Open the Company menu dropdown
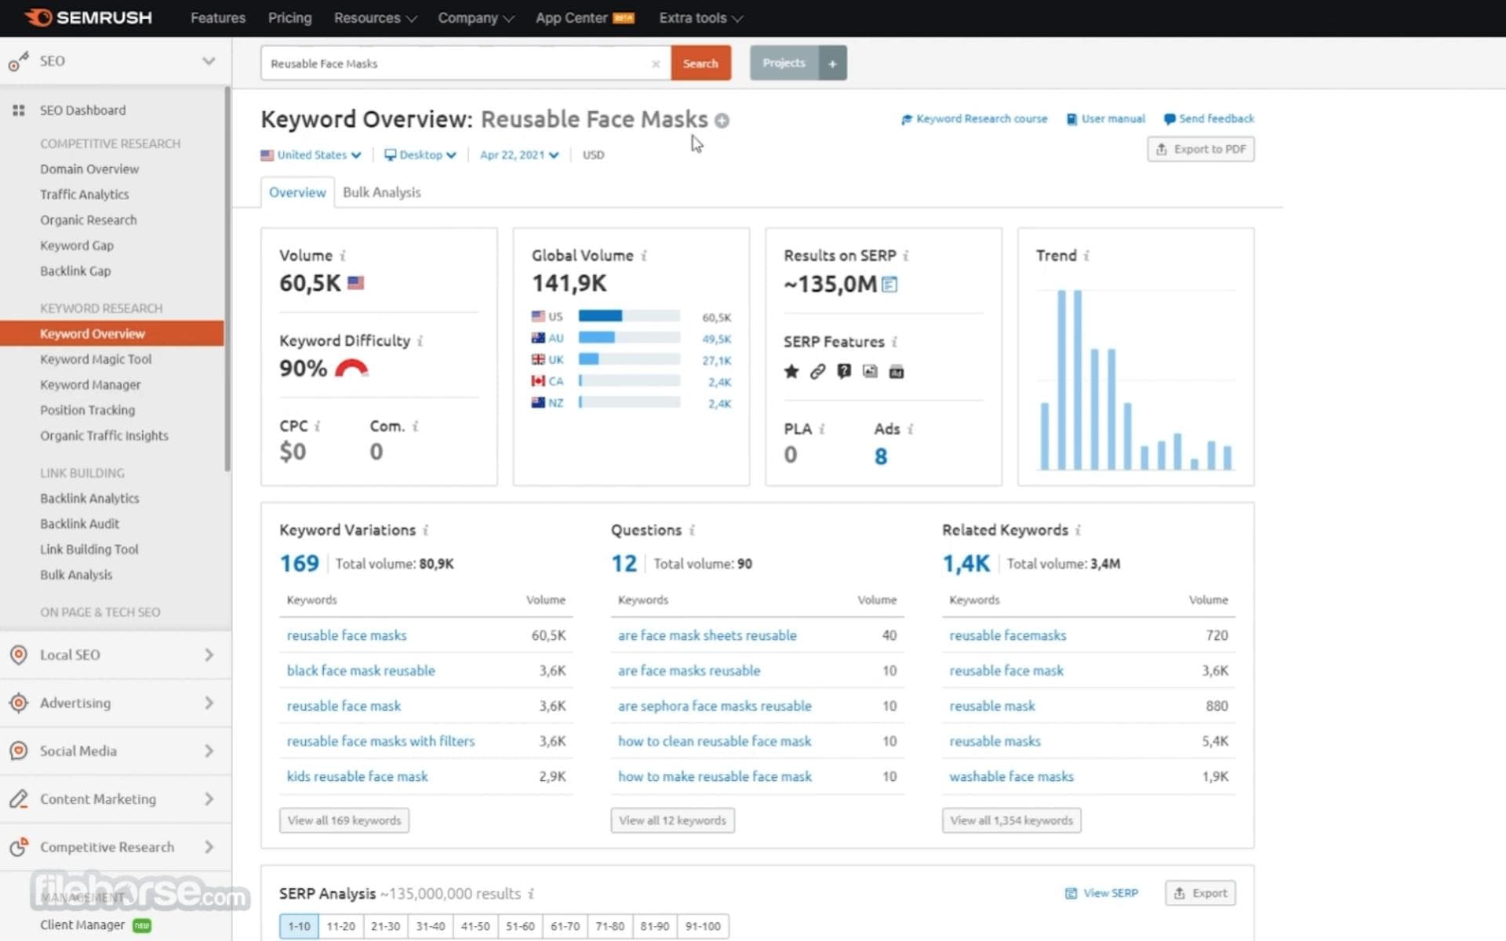 point(475,18)
